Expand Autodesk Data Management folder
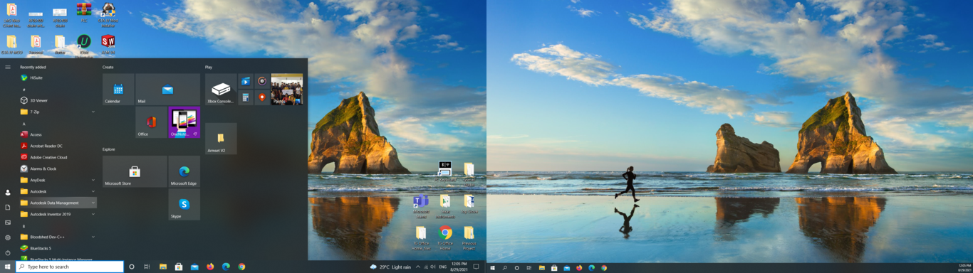Viewport: 973px width, 273px height. pos(57,203)
